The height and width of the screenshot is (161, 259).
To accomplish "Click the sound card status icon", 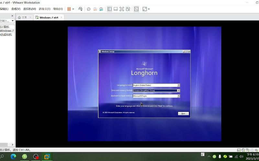I will [x=256, y=150].
